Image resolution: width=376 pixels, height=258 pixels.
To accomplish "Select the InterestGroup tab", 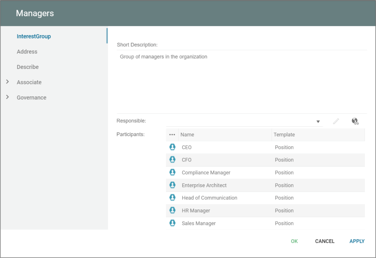I will 34,36.
